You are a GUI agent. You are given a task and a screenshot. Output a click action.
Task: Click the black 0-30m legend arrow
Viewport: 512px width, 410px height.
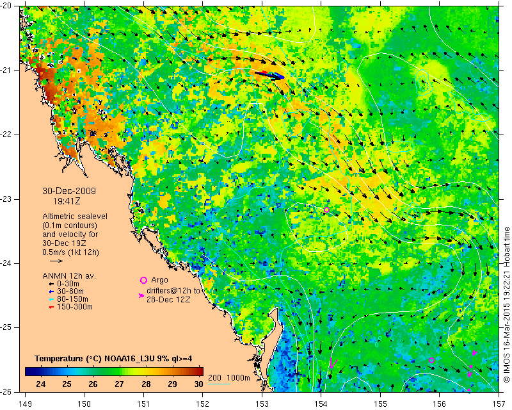[x=51, y=284]
